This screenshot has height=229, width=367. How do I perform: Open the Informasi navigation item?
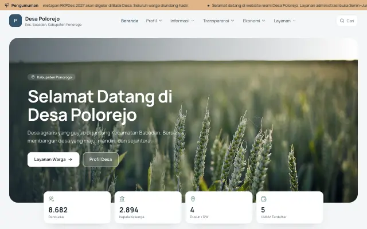pos(182,21)
